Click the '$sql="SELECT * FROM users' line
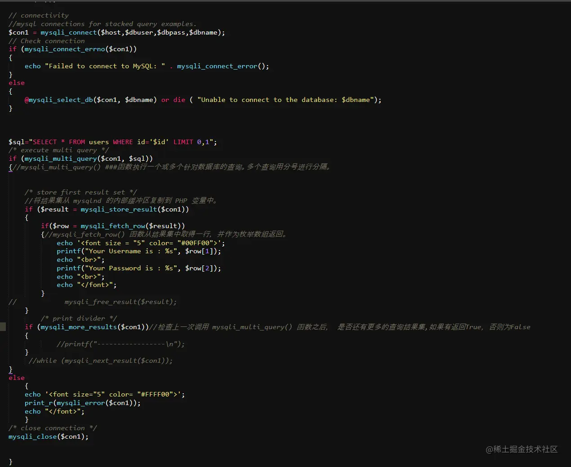 [113, 142]
